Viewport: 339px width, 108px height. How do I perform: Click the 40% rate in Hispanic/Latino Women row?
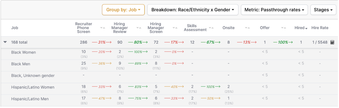174,87
